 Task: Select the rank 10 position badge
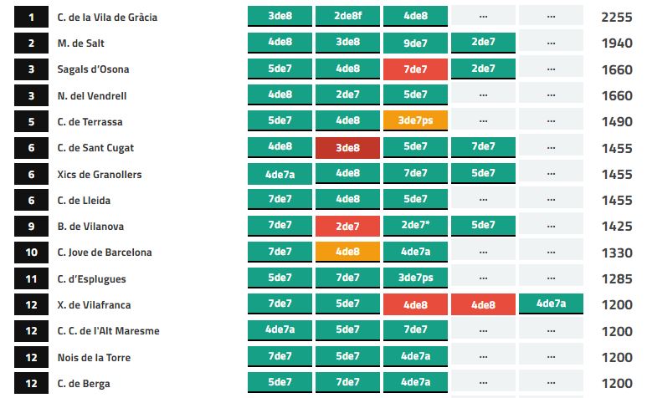tap(32, 253)
